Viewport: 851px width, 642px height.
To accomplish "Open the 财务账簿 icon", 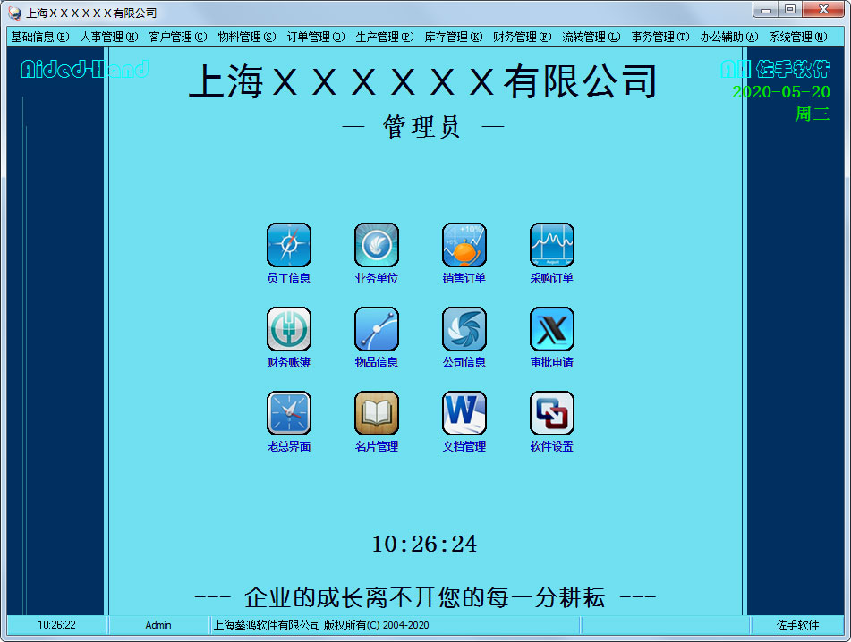I will (x=289, y=329).
